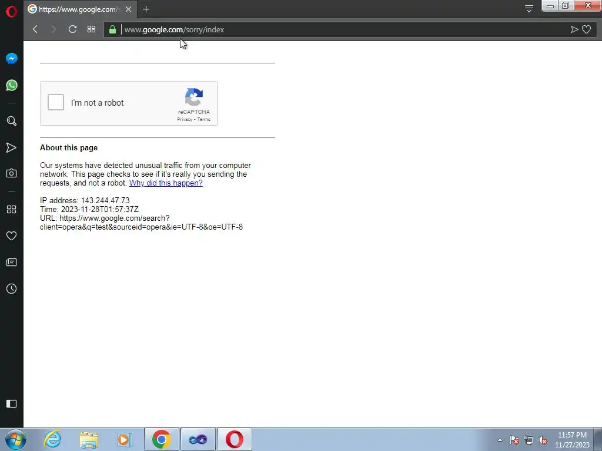Open Windows Explorer from the taskbar
602x451 pixels.
coord(89,439)
